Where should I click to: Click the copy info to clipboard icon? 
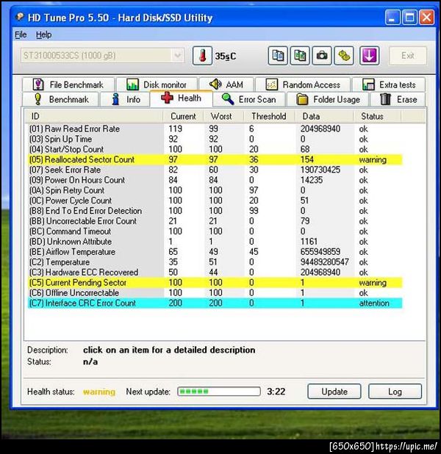[278, 56]
